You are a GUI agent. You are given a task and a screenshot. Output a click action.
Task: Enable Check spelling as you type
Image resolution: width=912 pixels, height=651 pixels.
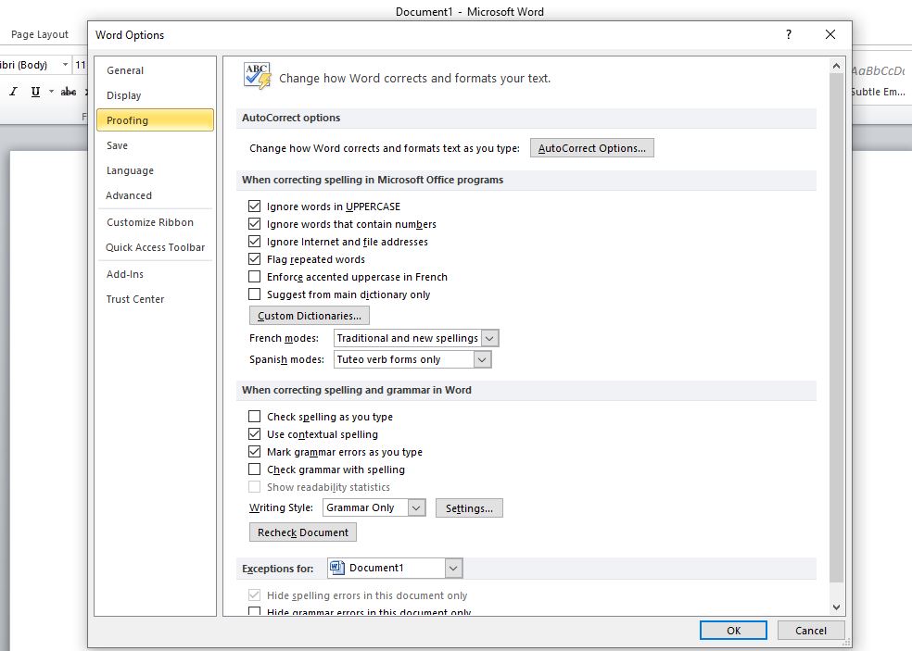254,416
